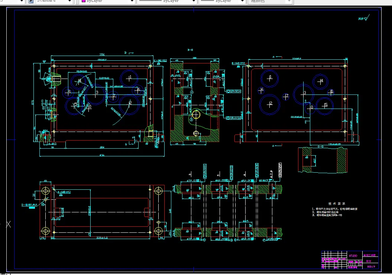Screen dimensions: 392x275
Task: Open the greyed 随颜色 plot style dropdown
Action: click(x=270, y=1)
